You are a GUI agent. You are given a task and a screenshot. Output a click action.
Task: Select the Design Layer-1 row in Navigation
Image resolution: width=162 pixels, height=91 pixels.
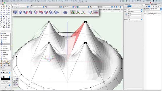click(152, 15)
